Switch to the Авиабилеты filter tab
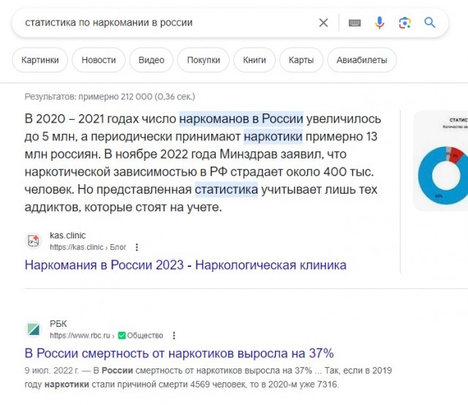Viewport: 468px width, 405px height. tap(362, 60)
